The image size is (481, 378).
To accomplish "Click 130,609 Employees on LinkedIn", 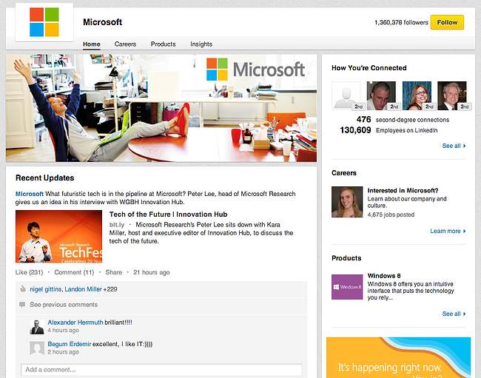I will pos(388,130).
